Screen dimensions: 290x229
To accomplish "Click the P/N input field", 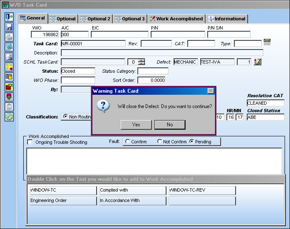I will 178,34.
